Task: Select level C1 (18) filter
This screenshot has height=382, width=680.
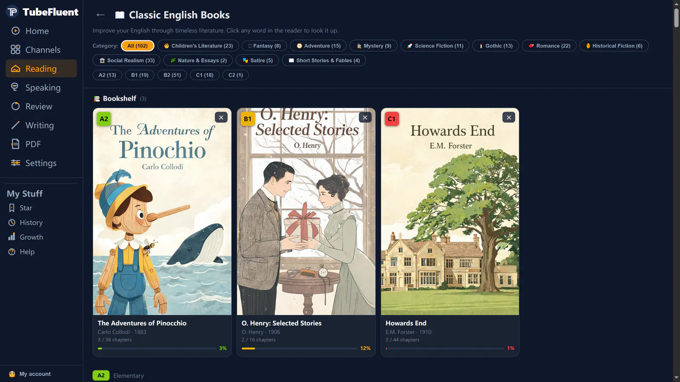Action: (x=204, y=75)
